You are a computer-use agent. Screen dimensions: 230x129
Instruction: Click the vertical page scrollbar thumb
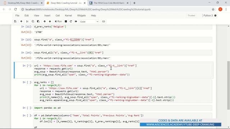pyautogui.click(x=229, y=85)
